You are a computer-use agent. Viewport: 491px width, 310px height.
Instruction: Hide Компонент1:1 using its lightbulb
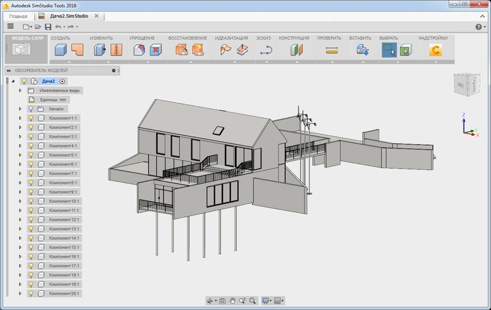pyautogui.click(x=31, y=118)
